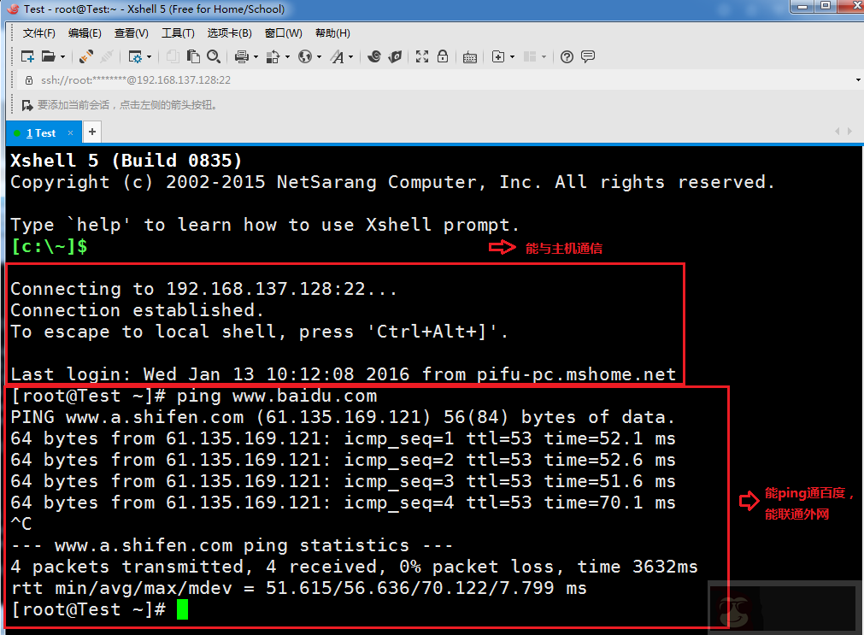Open the address bar history dropdown
The width and height of the screenshot is (864, 635).
[857, 79]
